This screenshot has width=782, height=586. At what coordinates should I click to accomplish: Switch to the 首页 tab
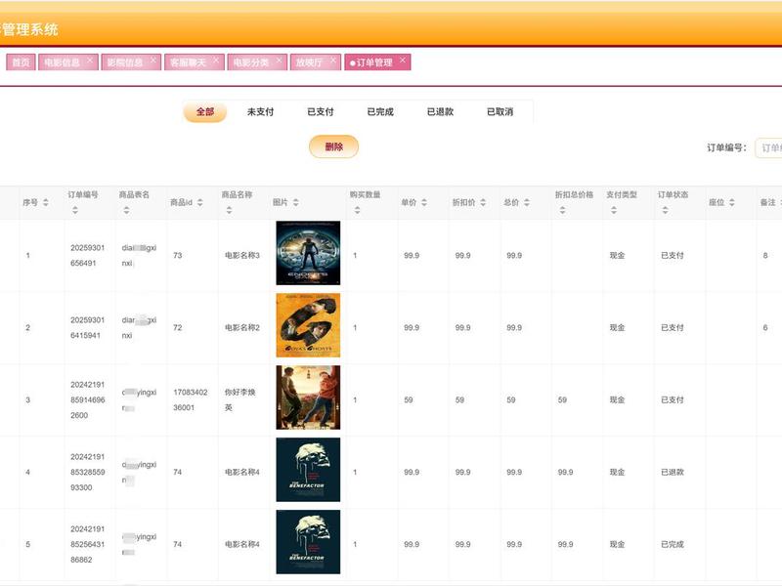pyautogui.click(x=21, y=63)
